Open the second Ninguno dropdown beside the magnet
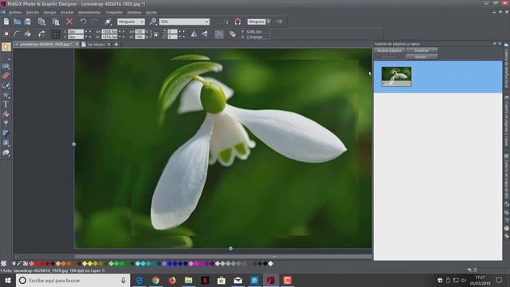 click(x=259, y=22)
